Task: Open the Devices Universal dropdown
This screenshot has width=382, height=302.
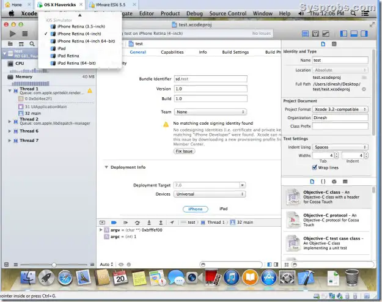Action: (210, 194)
